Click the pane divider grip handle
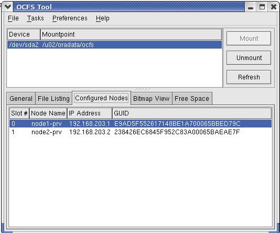The height and width of the screenshot is (233, 280). coord(143,89)
